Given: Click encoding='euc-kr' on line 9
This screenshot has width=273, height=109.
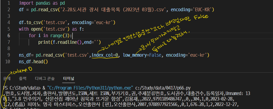Looking at the screenshot, I should [x=188, y=55].
